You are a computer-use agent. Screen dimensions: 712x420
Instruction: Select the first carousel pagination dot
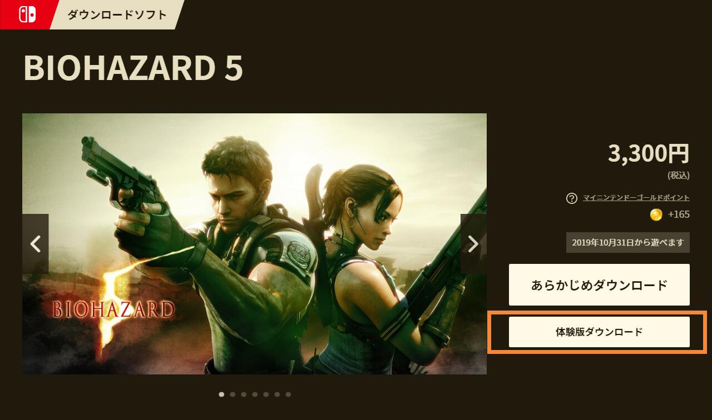(x=221, y=394)
